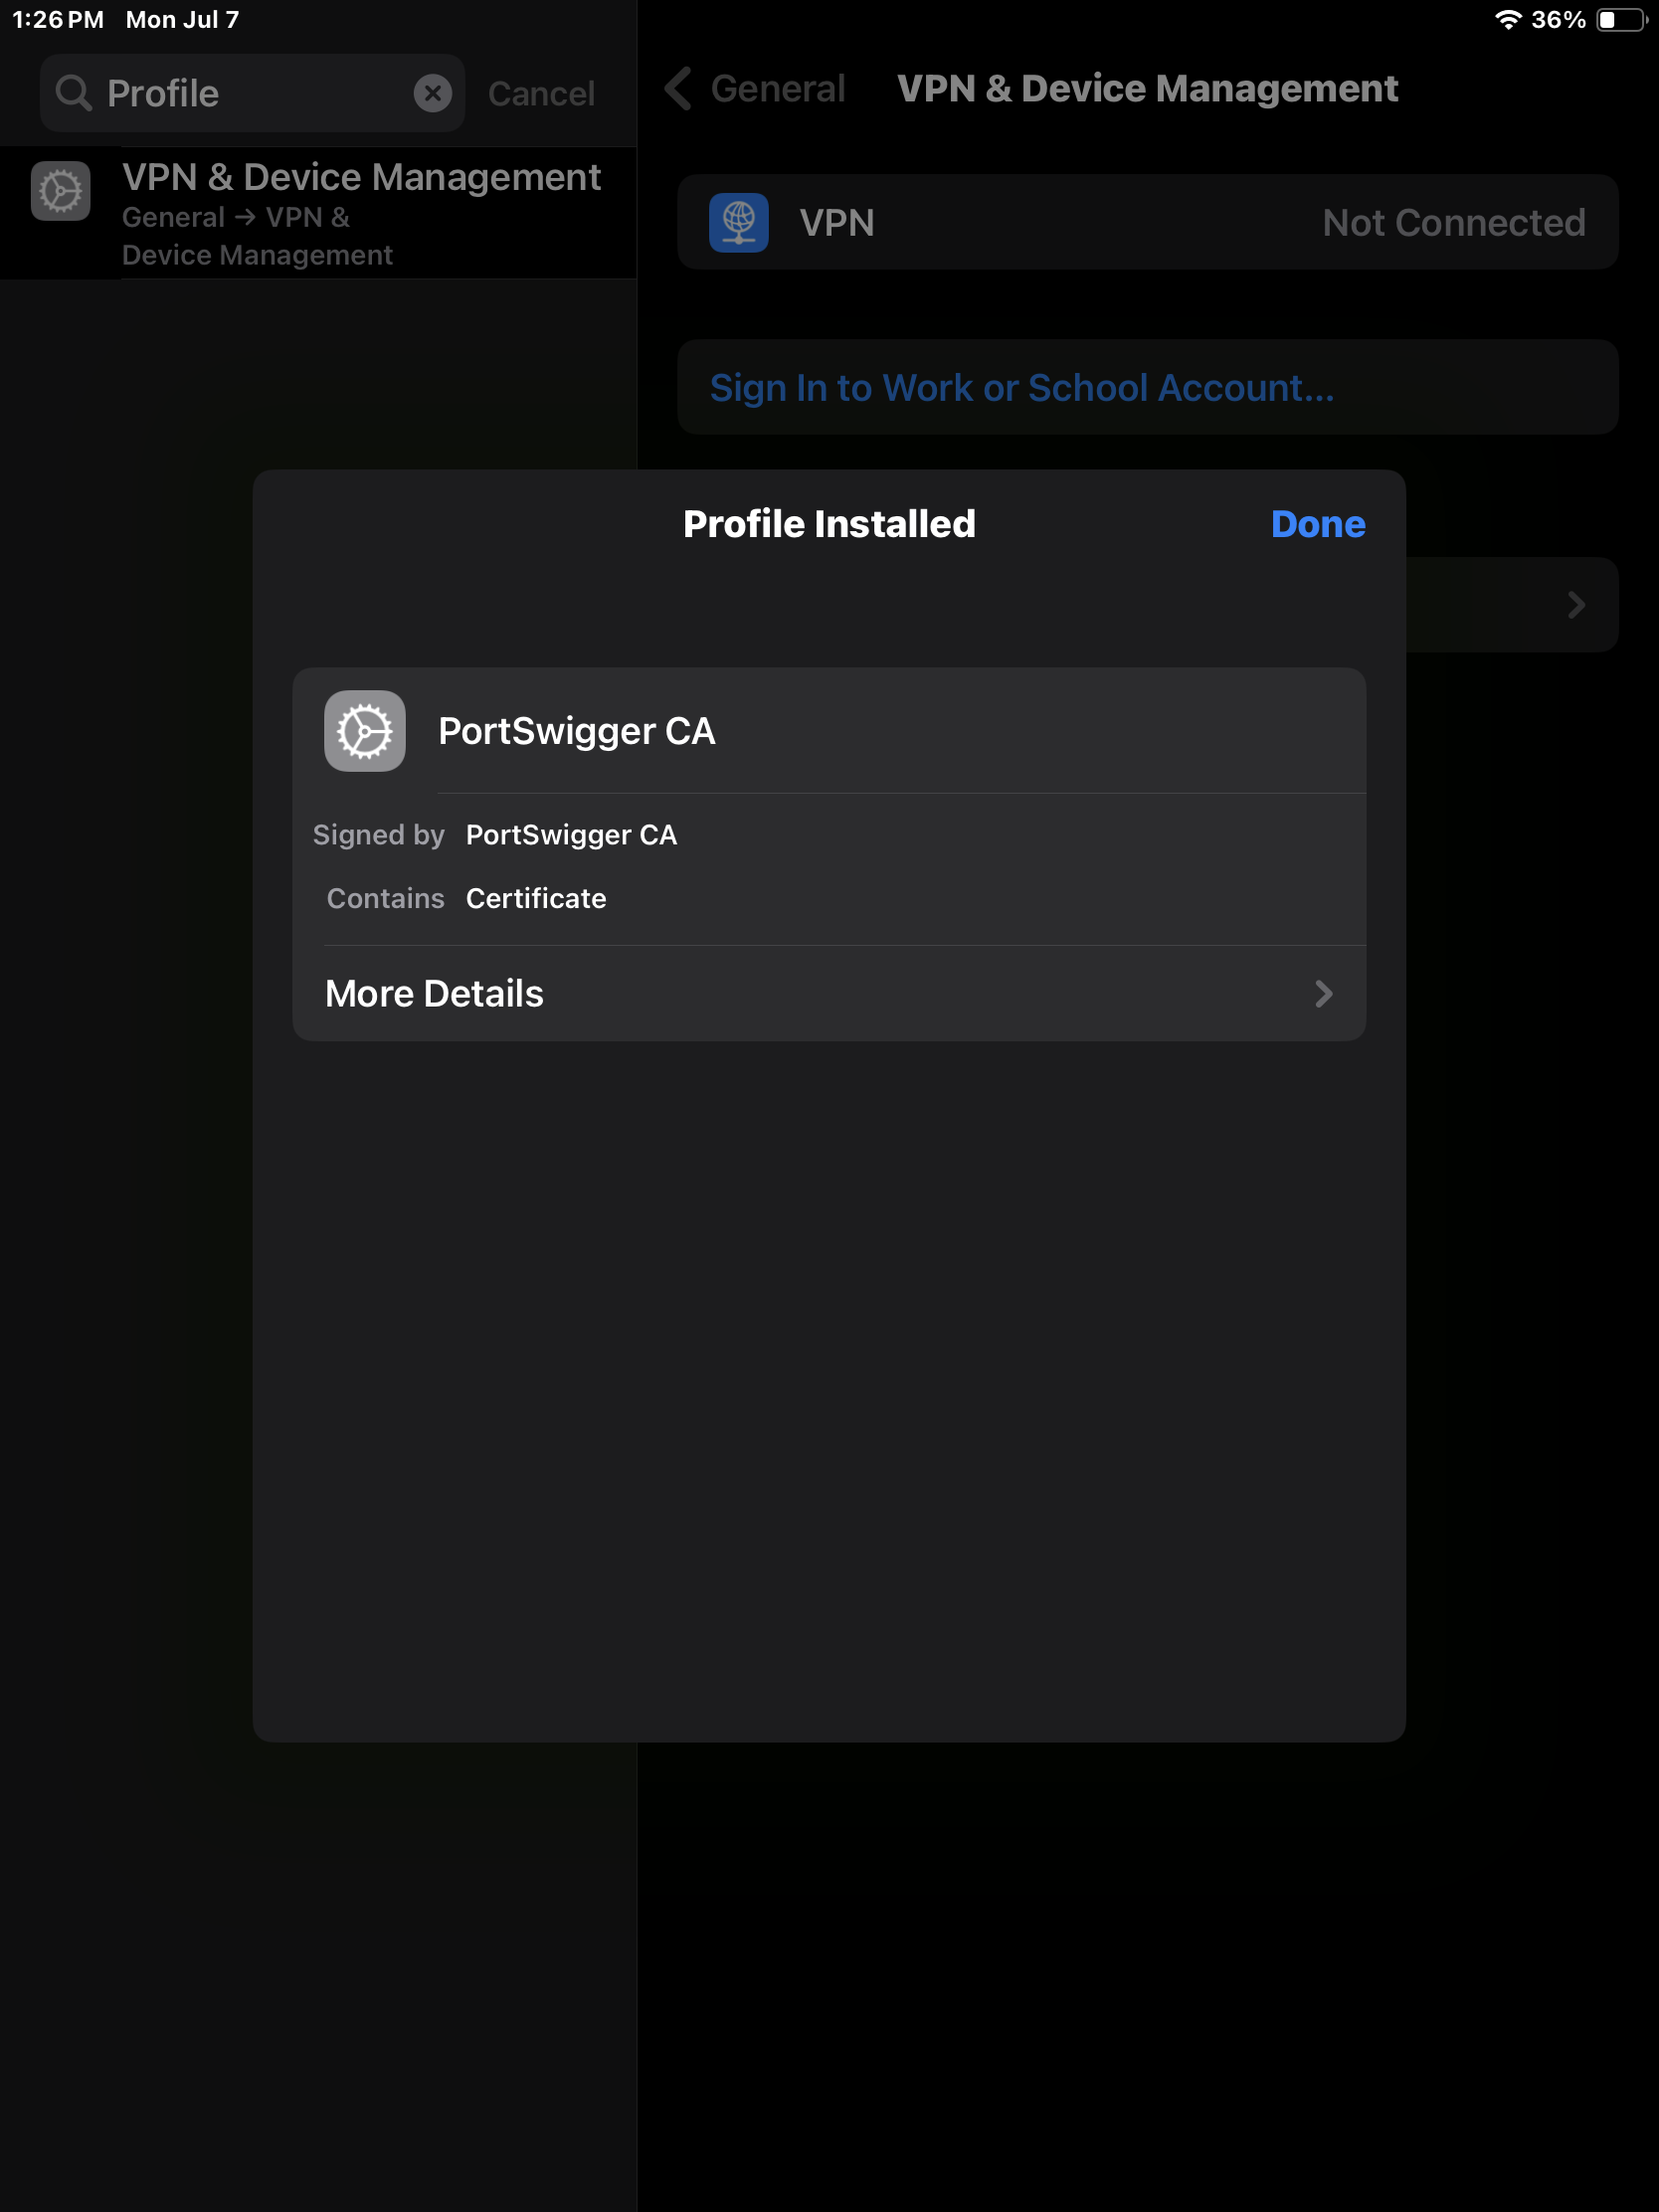Clear the Profile search text
Screen dimensions: 1659x2212
click(x=432, y=93)
